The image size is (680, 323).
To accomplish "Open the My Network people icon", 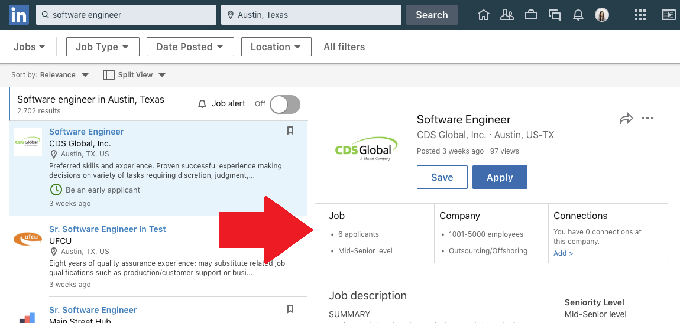I will (507, 15).
